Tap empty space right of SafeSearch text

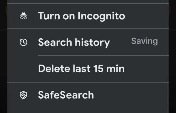coord(131,95)
